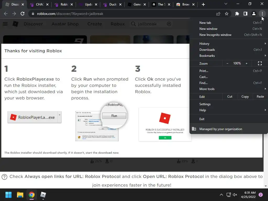Screen dimensions: 268x201
Task: Choose Cast from the menu
Action: coord(228,77)
